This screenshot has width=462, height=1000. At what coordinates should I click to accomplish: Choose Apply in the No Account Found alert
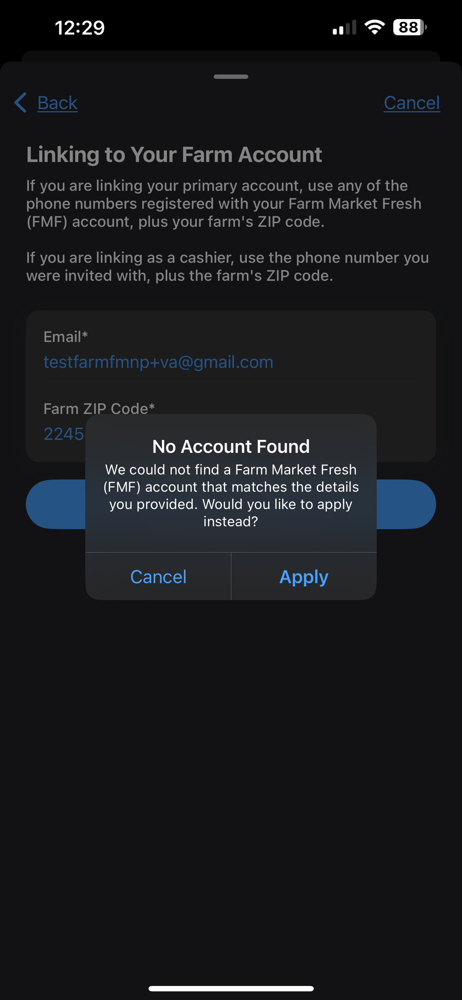[304, 576]
